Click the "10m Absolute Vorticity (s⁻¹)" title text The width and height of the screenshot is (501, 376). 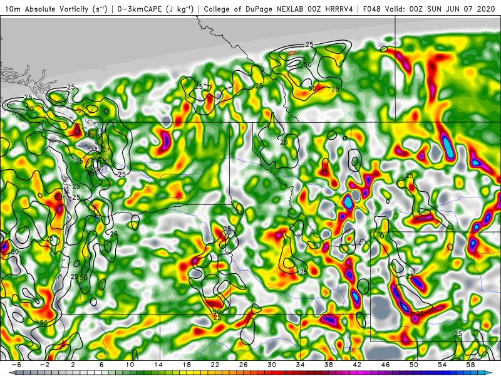pos(56,9)
